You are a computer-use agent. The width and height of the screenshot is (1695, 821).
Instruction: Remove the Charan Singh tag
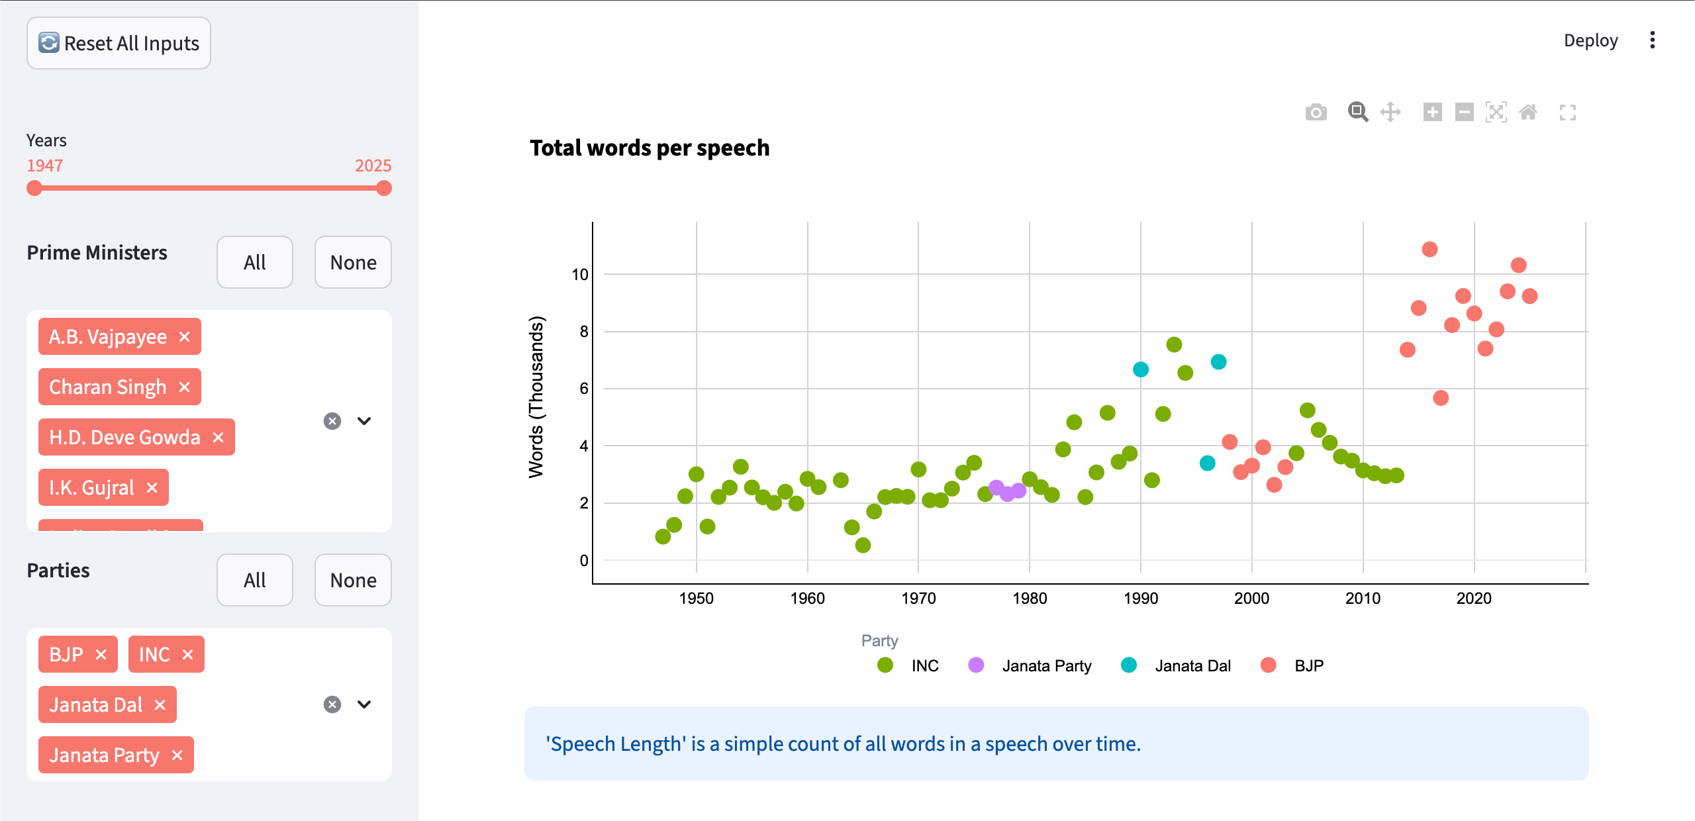[185, 387]
